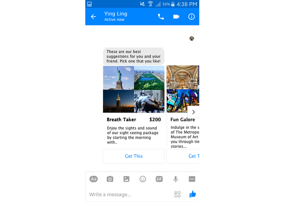Open the Empire State Building night photo
Screen dimensions: 285x202
tap(119, 101)
